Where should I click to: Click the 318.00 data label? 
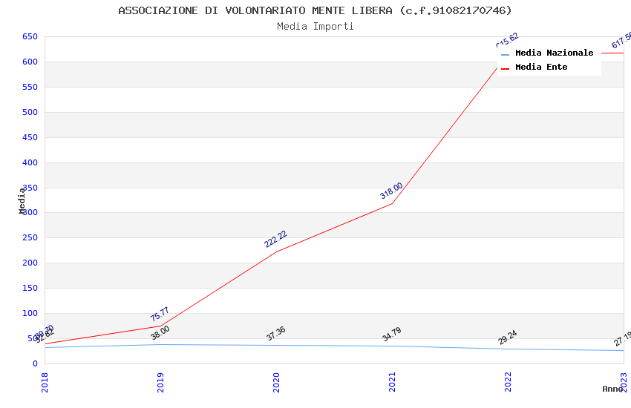[x=391, y=191]
